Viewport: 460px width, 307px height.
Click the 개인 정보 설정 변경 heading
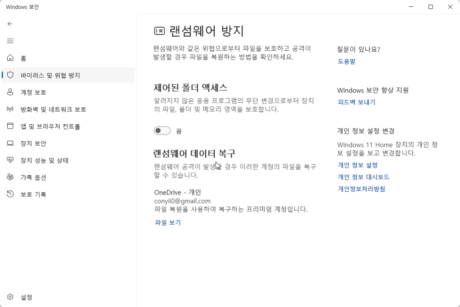(x=366, y=131)
